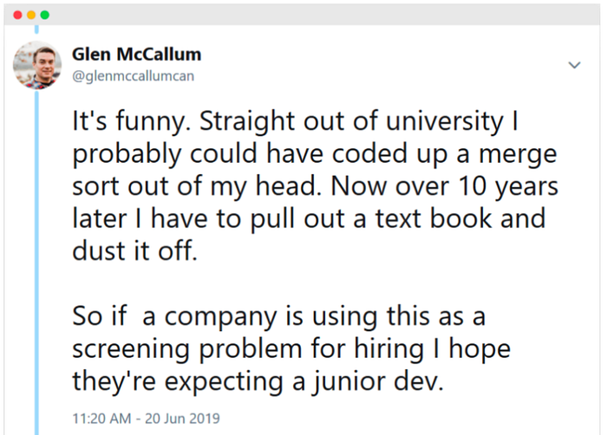The image size is (607, 435).
Task: Open Glen McCallum's profile picture
Action: click(37, 65)
